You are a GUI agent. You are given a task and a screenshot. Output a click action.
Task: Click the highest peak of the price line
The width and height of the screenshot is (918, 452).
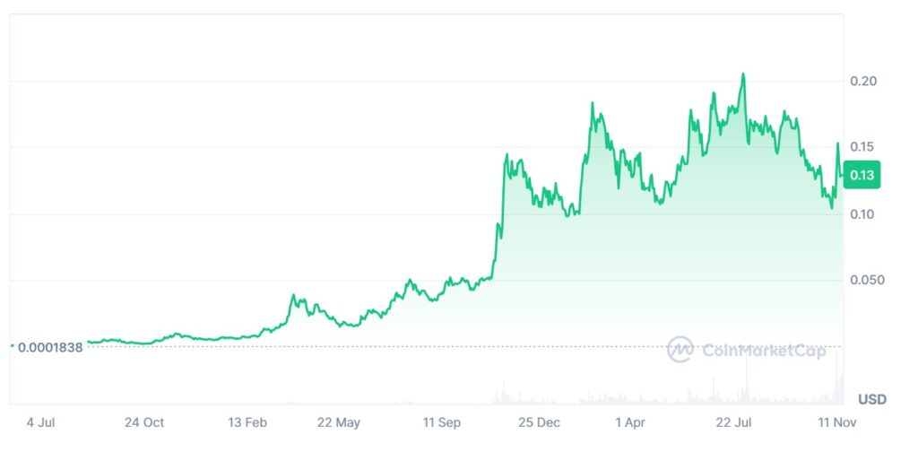tap(743, 74)
